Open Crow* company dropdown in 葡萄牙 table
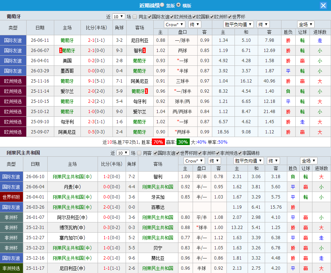The image size is (331, 273). [174, 24]
